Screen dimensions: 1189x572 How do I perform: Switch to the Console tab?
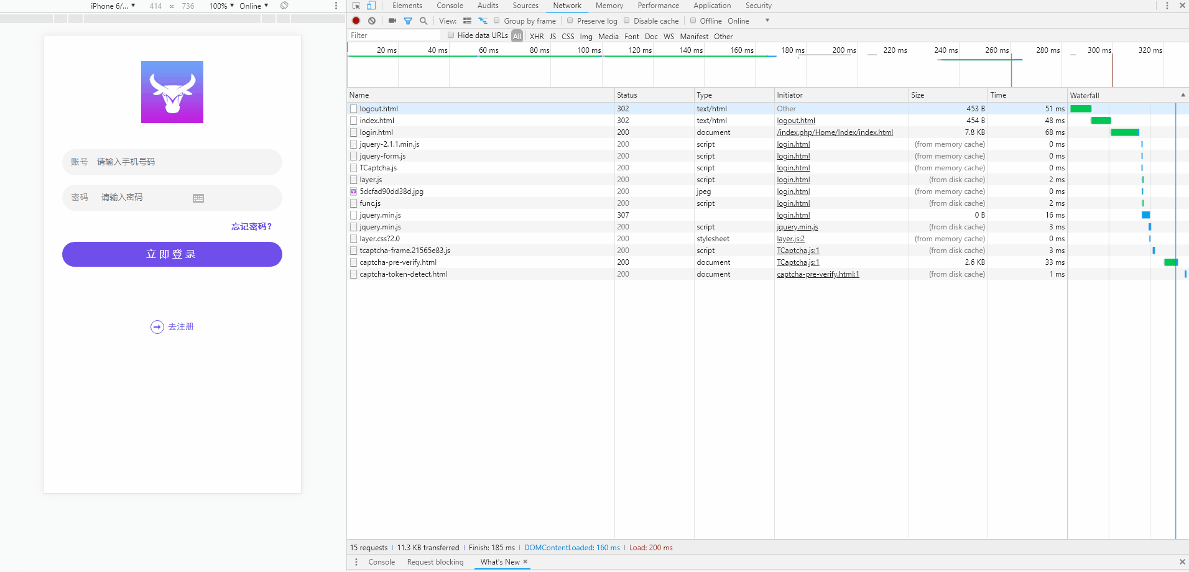(450, 6)
